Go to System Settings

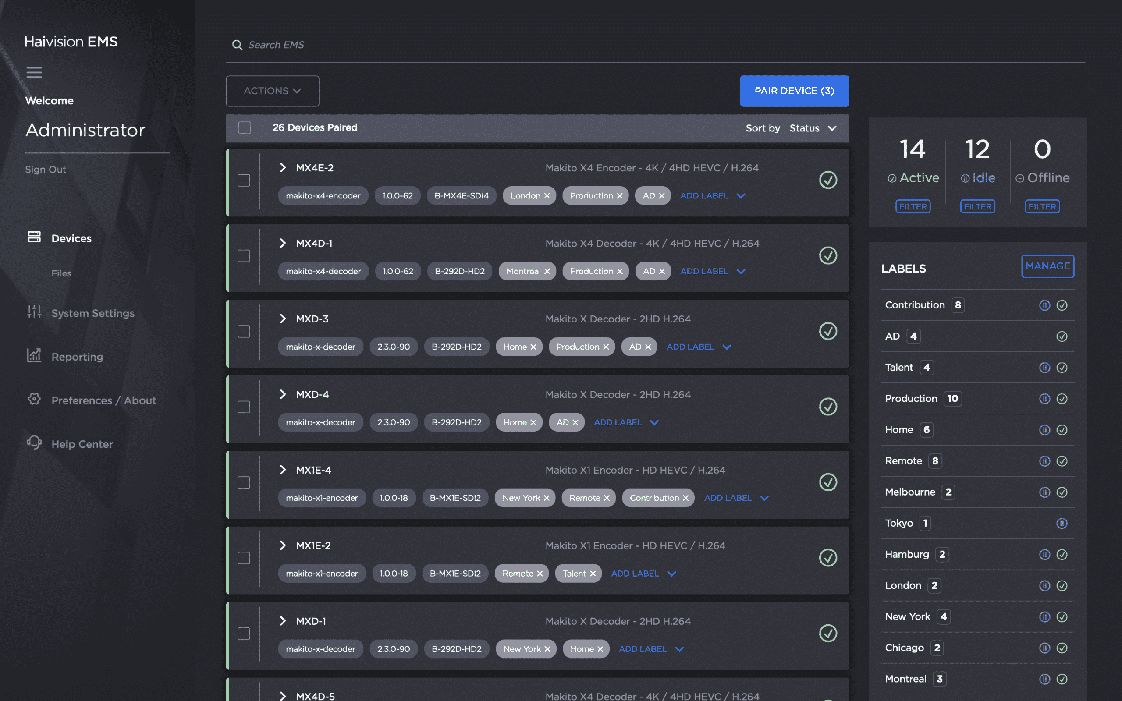[93, 313]
